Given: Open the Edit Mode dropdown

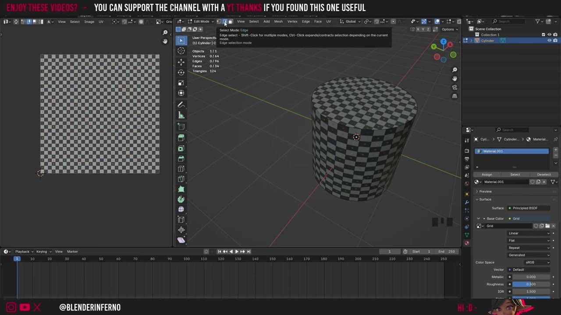Looking at the screenshot, I should coord(201,21).
